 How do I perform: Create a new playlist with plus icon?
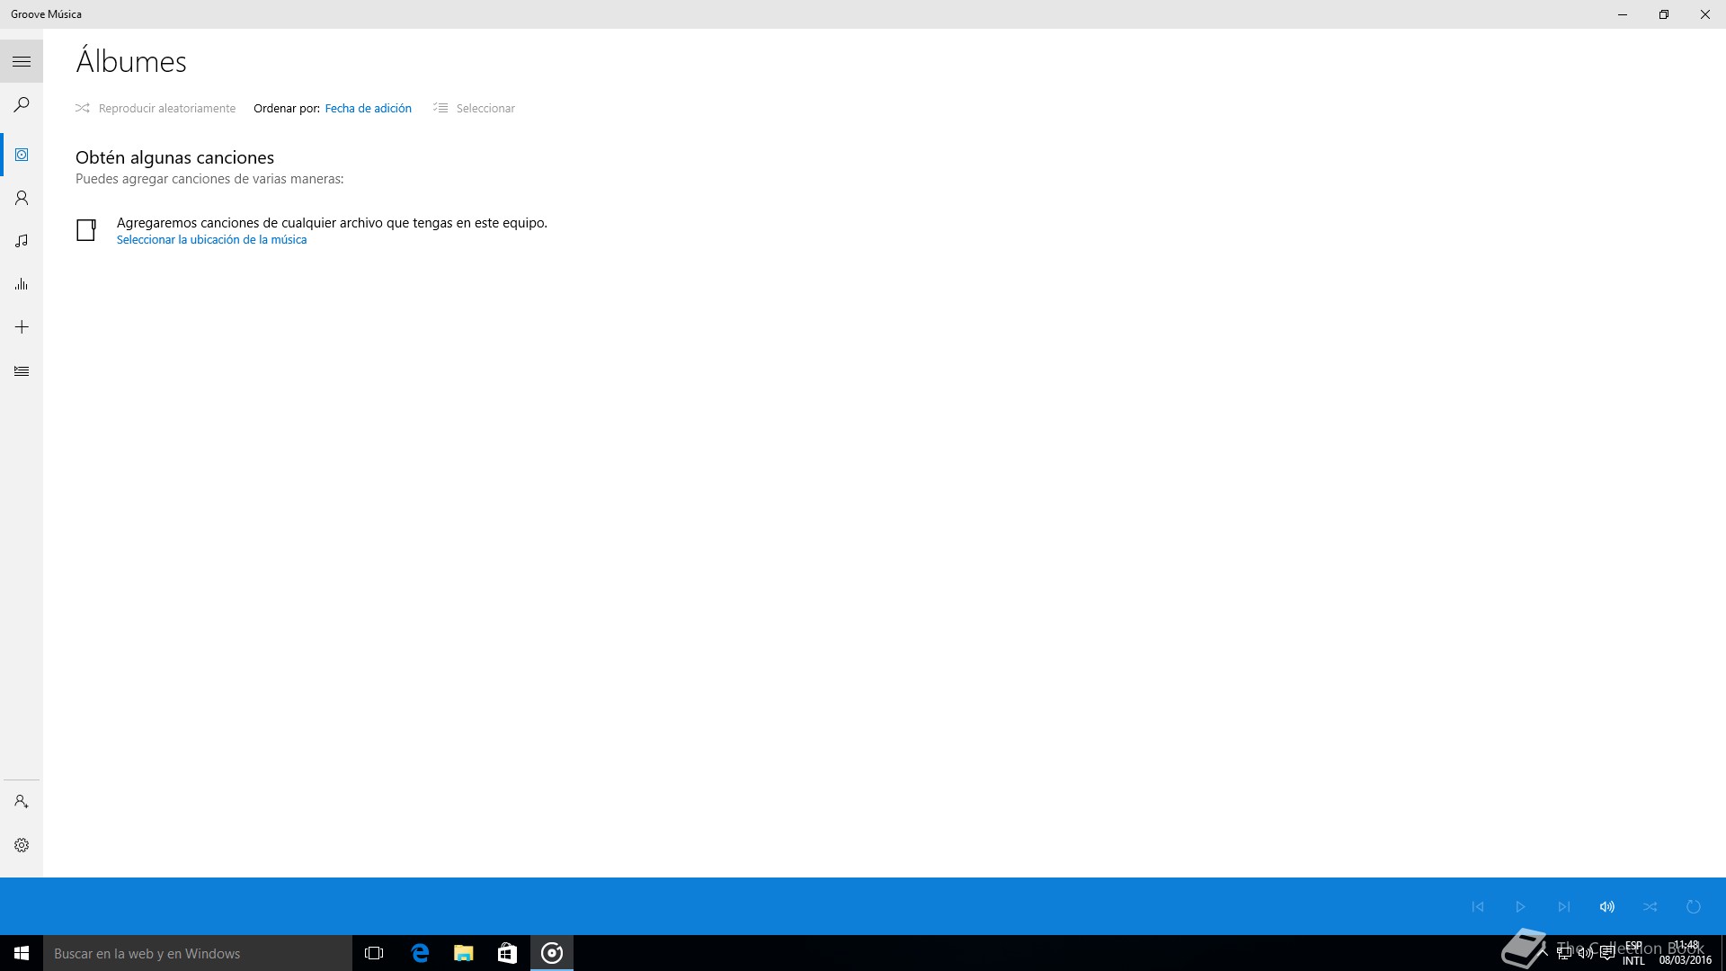pos(22,327)
